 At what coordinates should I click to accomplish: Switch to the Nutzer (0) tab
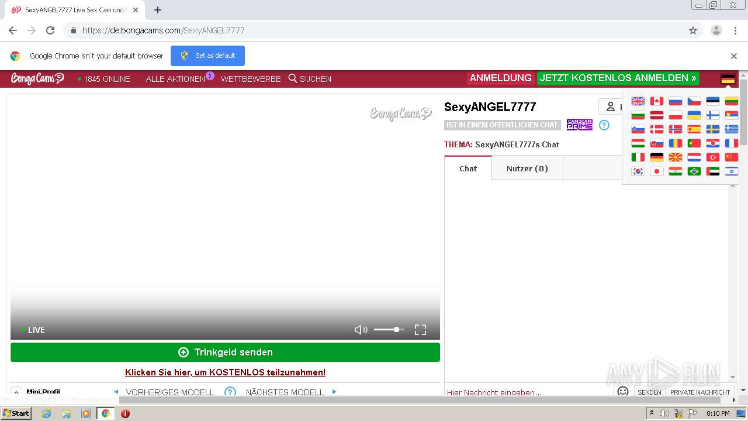coord(527,168)
